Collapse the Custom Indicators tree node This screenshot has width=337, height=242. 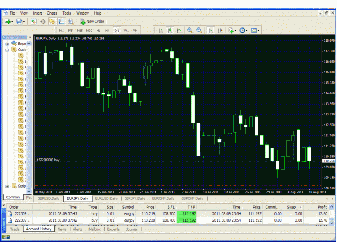tap(7, 50)
